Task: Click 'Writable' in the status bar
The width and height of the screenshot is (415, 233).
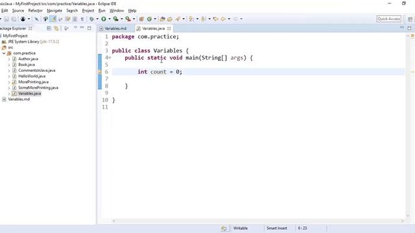Action: [x=241, y=228]
